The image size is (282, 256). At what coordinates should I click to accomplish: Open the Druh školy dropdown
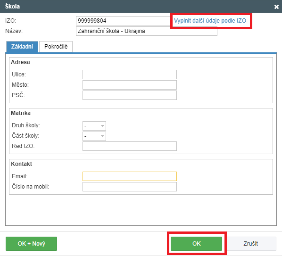94,126
